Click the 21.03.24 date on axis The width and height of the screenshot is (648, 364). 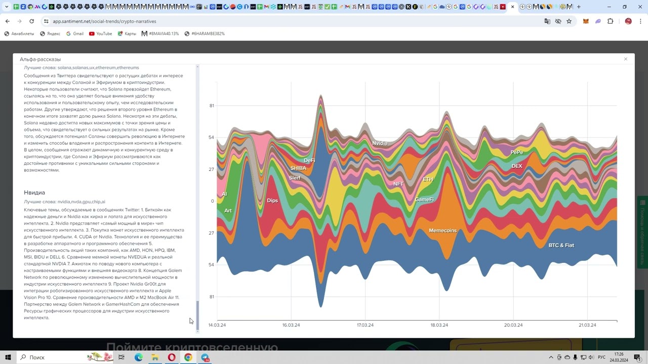pos(587,325)
